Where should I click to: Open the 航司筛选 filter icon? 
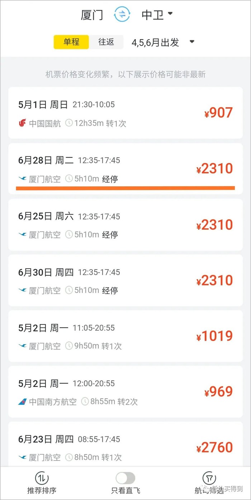pos(209,478)
